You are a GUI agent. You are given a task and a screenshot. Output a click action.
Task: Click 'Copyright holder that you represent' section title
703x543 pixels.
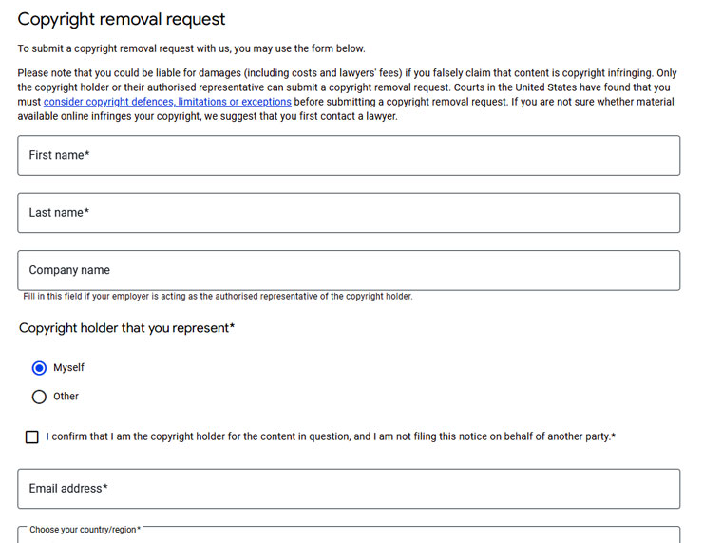[127, 328]
